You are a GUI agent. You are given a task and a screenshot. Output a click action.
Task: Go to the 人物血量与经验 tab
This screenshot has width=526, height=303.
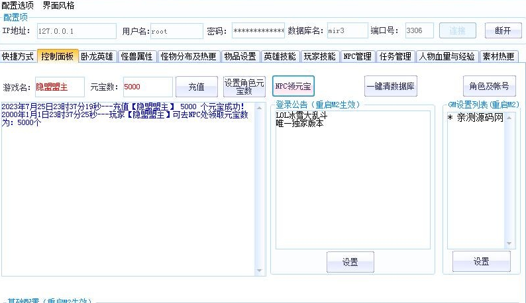(447, 57)
